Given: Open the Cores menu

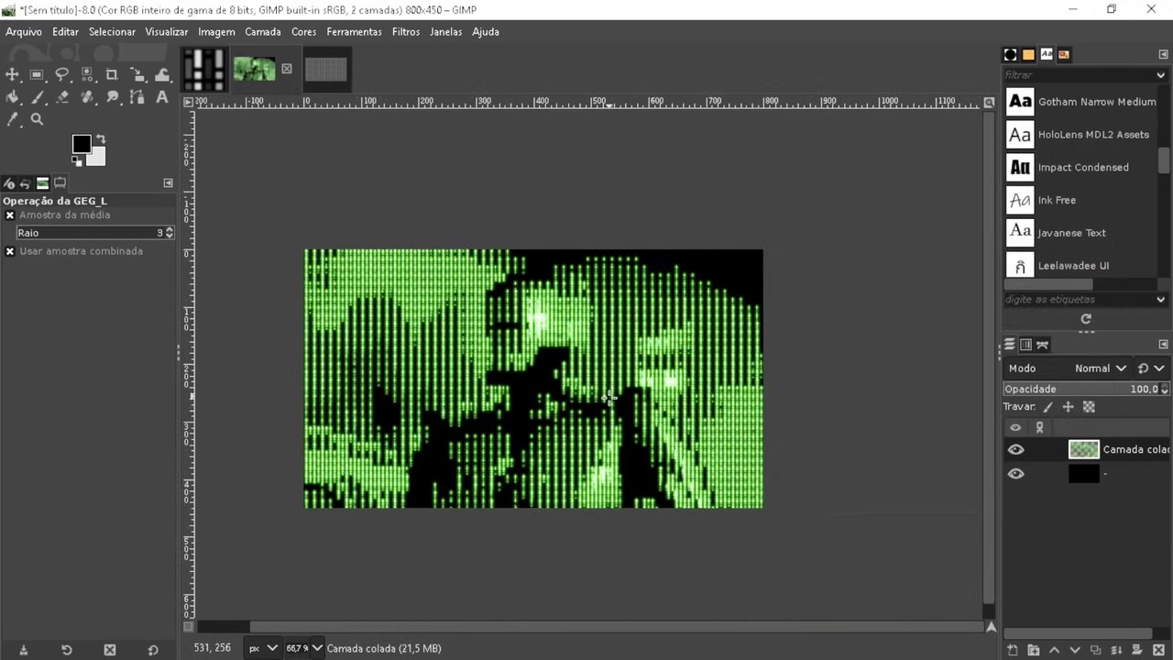Looking at the screenshot, I should [303, 31].
